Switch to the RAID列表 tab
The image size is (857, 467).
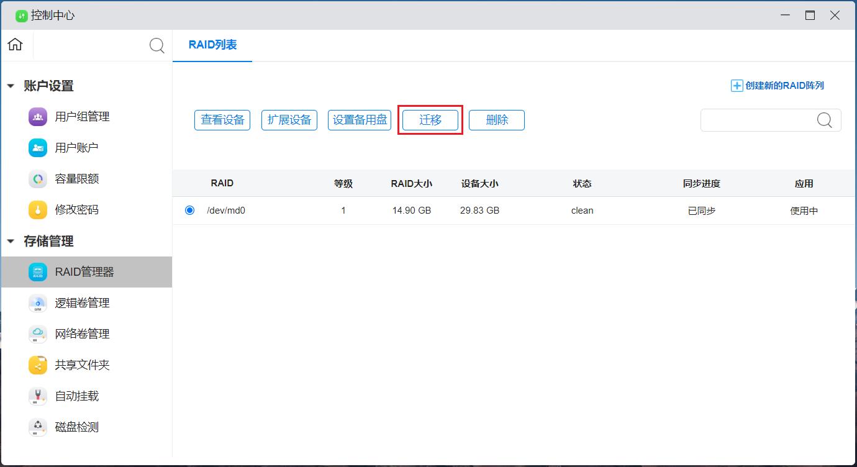[x=212, y=45]
